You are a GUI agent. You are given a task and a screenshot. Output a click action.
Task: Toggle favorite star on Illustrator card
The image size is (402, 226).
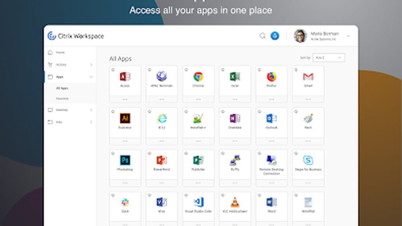(113, 111)
